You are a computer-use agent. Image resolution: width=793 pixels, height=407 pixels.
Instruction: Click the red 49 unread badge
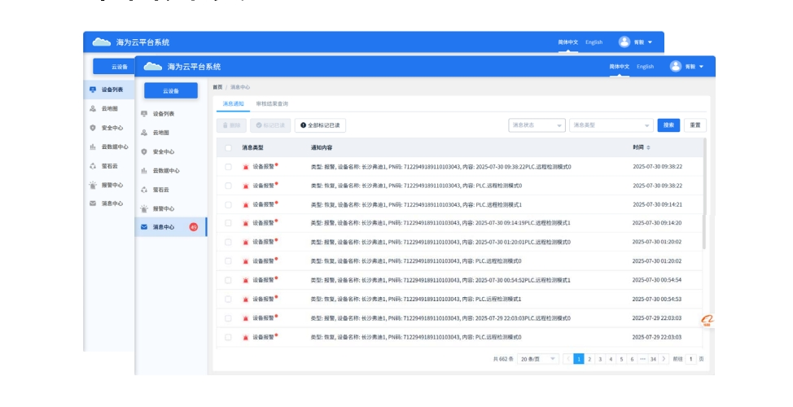point(193,227)
